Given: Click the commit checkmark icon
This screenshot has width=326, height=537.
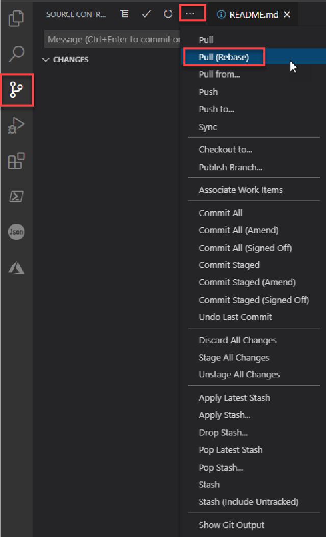Looking at the screenshot, I should pyautogui.click(x=146, y=14).
